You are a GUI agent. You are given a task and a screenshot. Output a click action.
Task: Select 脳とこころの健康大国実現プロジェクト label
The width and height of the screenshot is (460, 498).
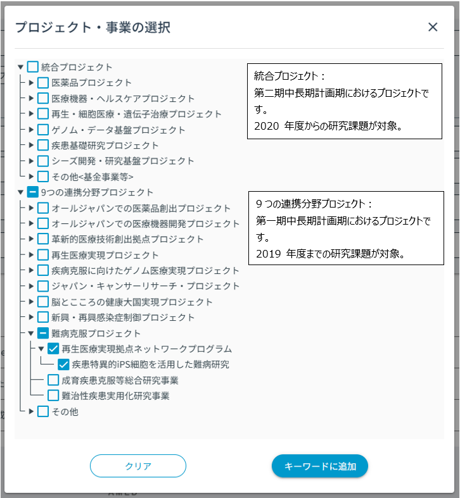click(132, 302)
